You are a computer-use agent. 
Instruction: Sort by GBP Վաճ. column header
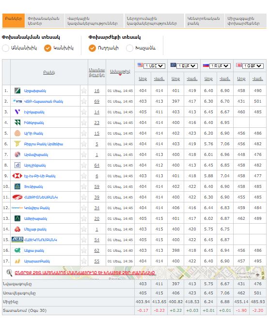point(258,78)
